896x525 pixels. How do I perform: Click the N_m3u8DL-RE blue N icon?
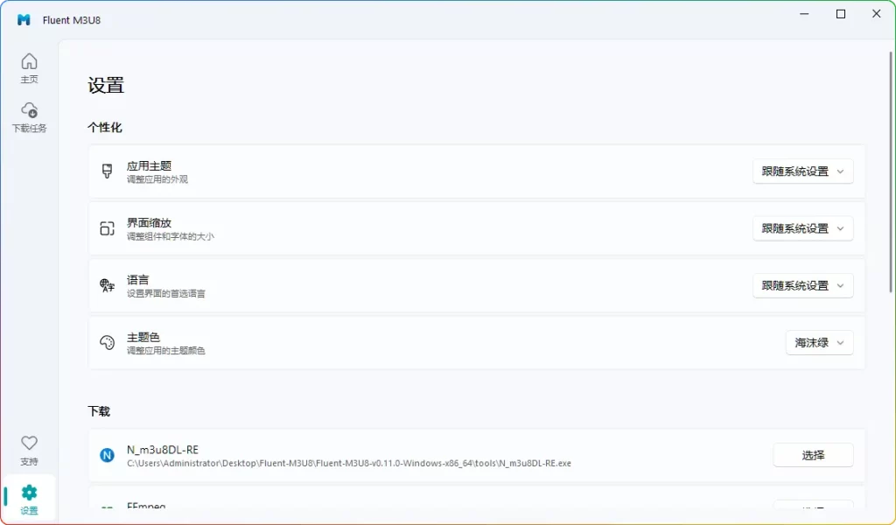coord(107,455)
